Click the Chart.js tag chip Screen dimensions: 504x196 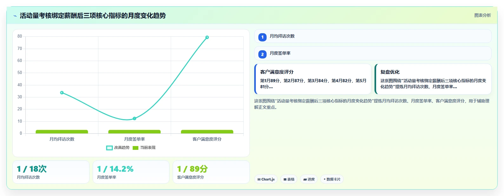(266, 179)
